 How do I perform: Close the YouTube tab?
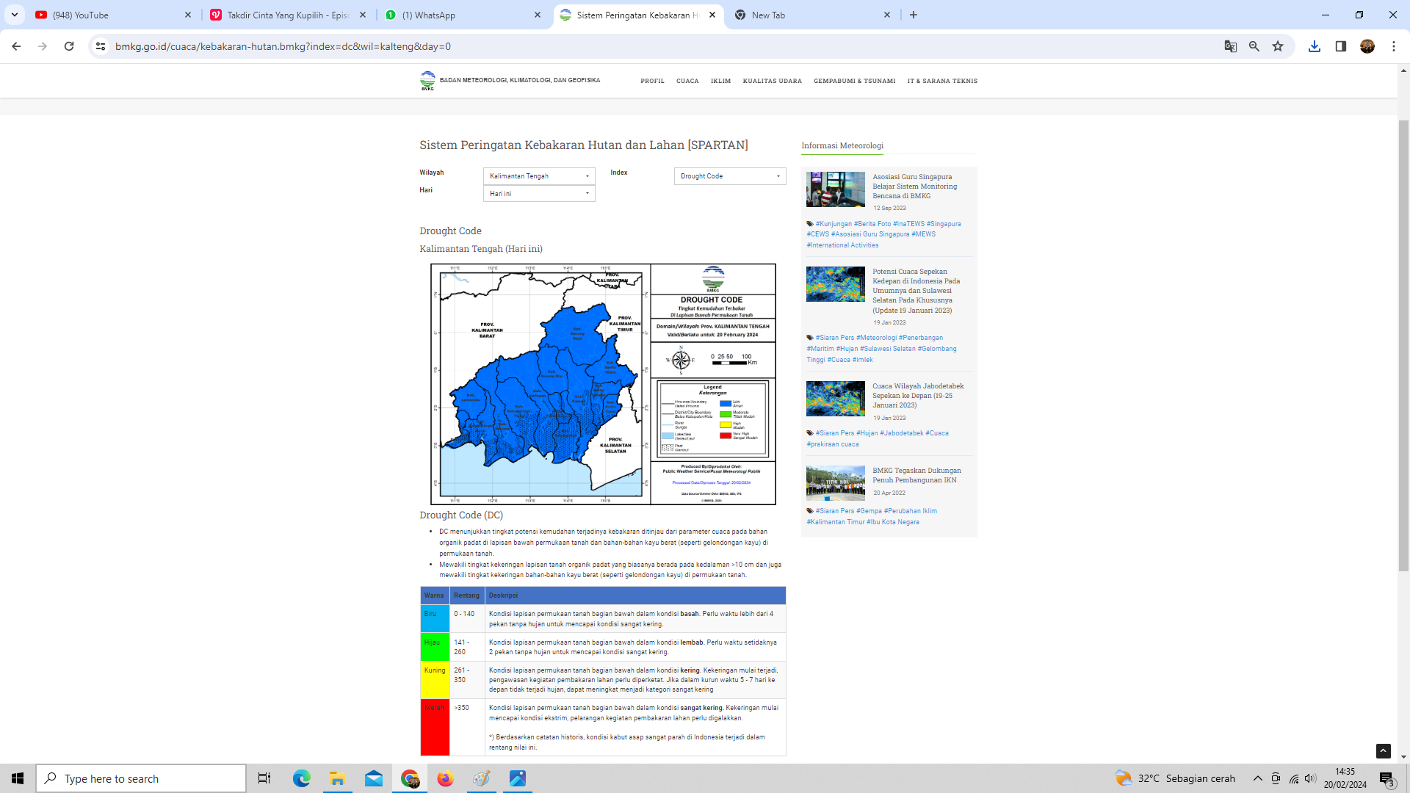pyautogui.click(x=188, y=15)
